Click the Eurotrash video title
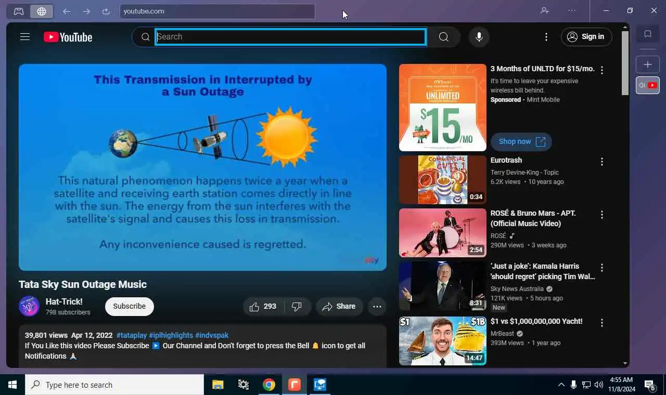 (506, 160)
